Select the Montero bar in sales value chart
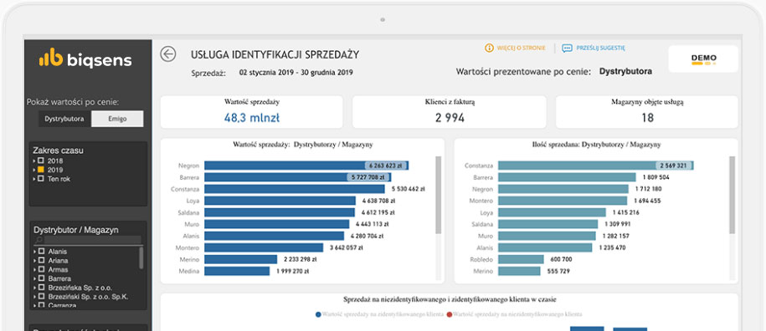 point(264,247)
